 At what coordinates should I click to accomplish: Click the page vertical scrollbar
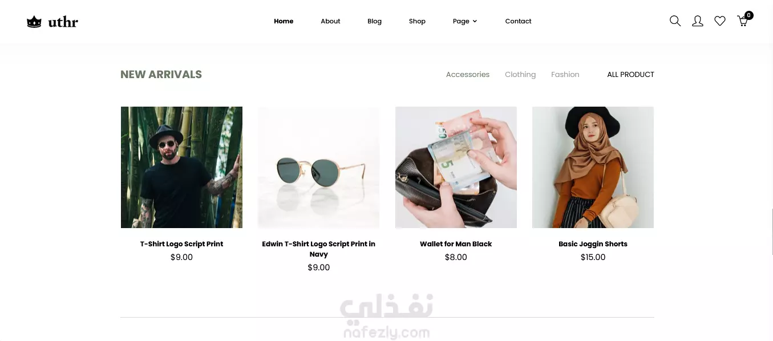pos(772,232)
